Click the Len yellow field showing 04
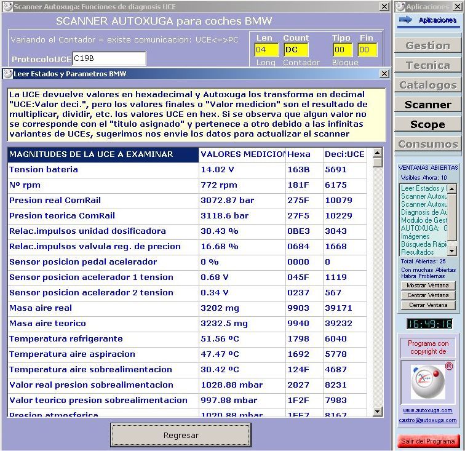This screenshot has height=451, width=465. pos(266,50)
